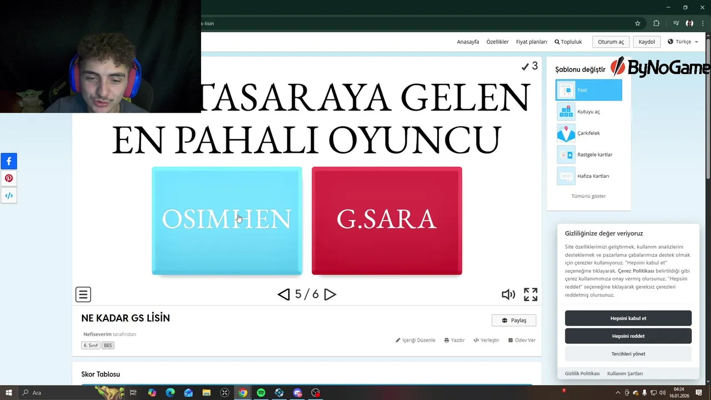Enter fullscreen mode for the quiz
The image size is (711, 400).
(530, 294)
